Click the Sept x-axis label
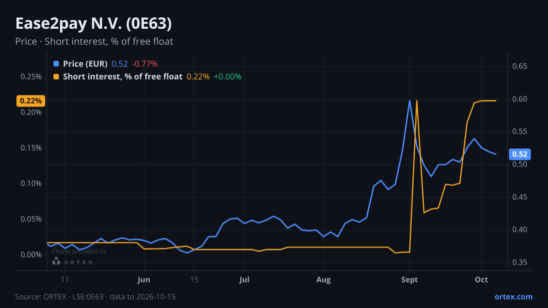The width and height of the screenshot is (548, 308). coord(410,280)
